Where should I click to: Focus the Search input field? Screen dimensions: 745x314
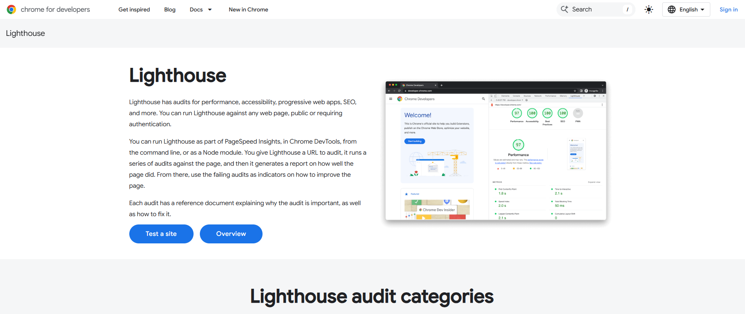pos(596,9)
